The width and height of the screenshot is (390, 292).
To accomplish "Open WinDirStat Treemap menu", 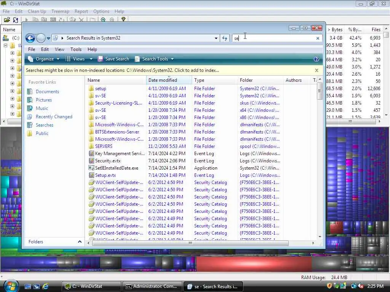I will tap(60, 11).
